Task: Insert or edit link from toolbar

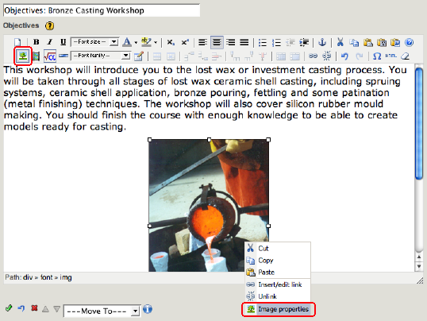Action: point(313,56)
